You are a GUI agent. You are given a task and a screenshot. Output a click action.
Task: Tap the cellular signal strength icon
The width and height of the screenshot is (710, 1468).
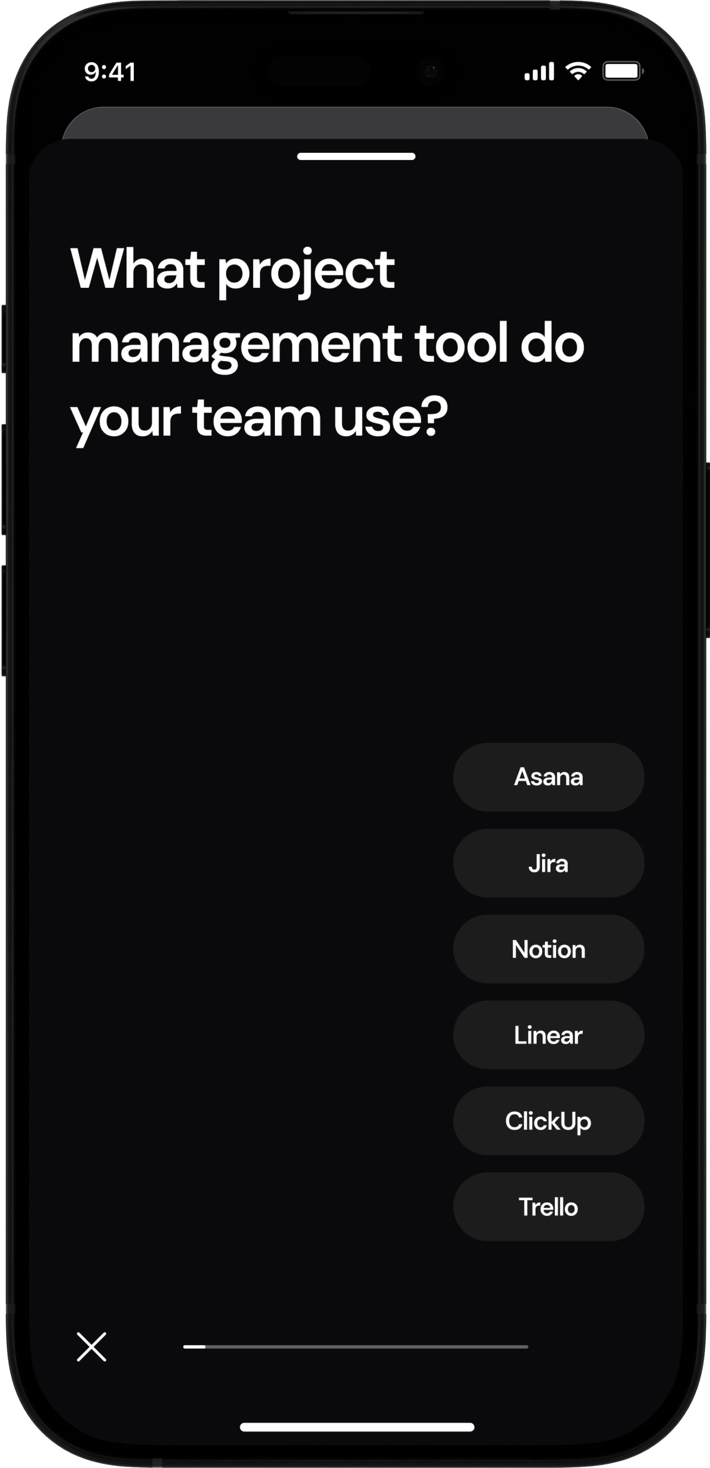pos(538,72)
